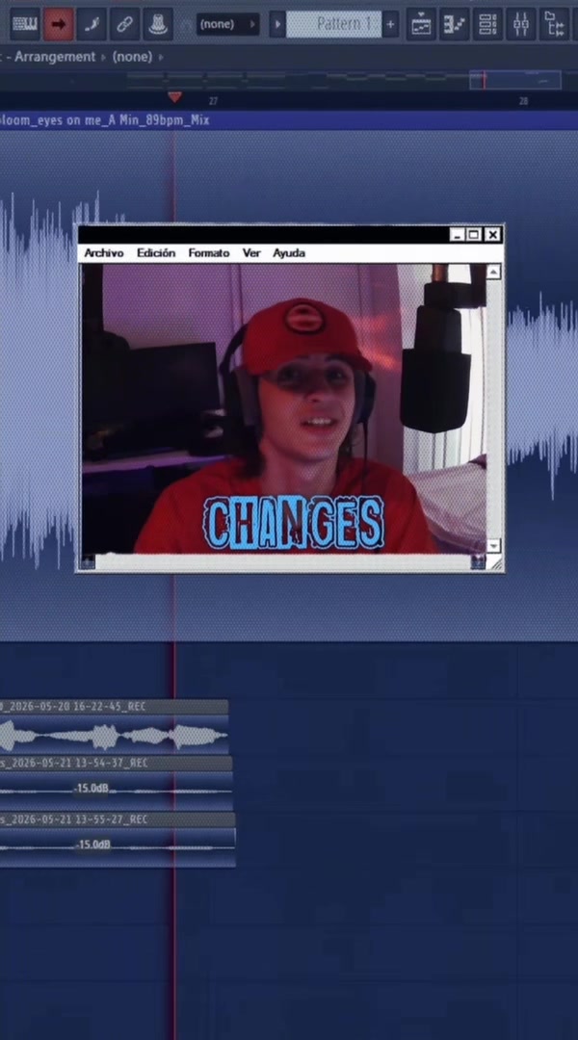578x1040 pixels.
Task: Click the Arrangement breadcrumb label
Action: pyautogui.click(x=55, y=57)
